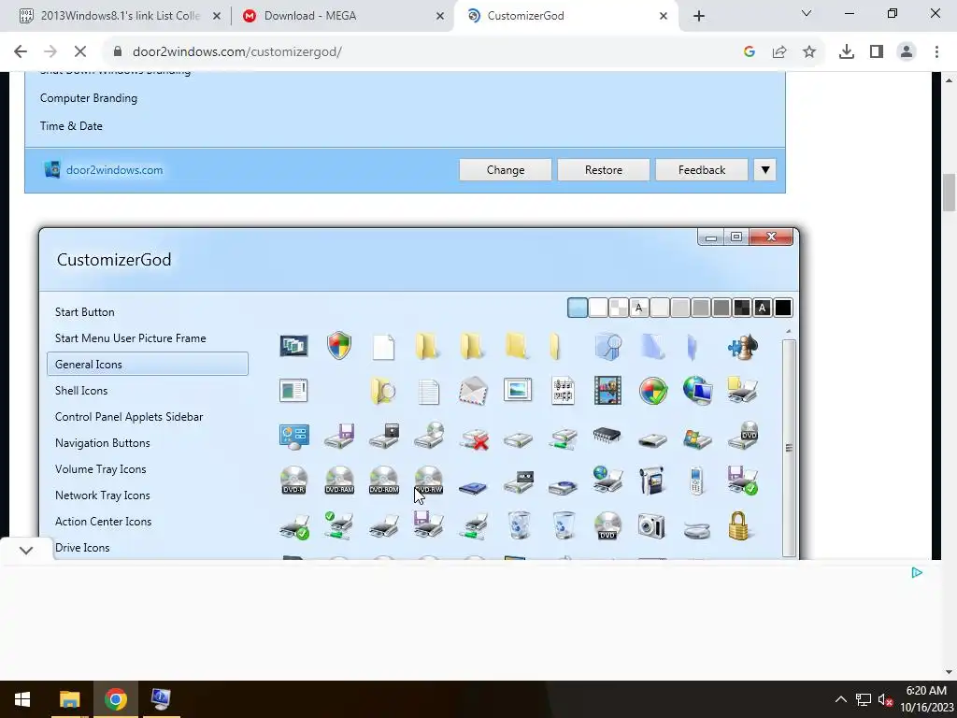Pick the video film strip icon

pyautogui.click(x=607, y=391)
